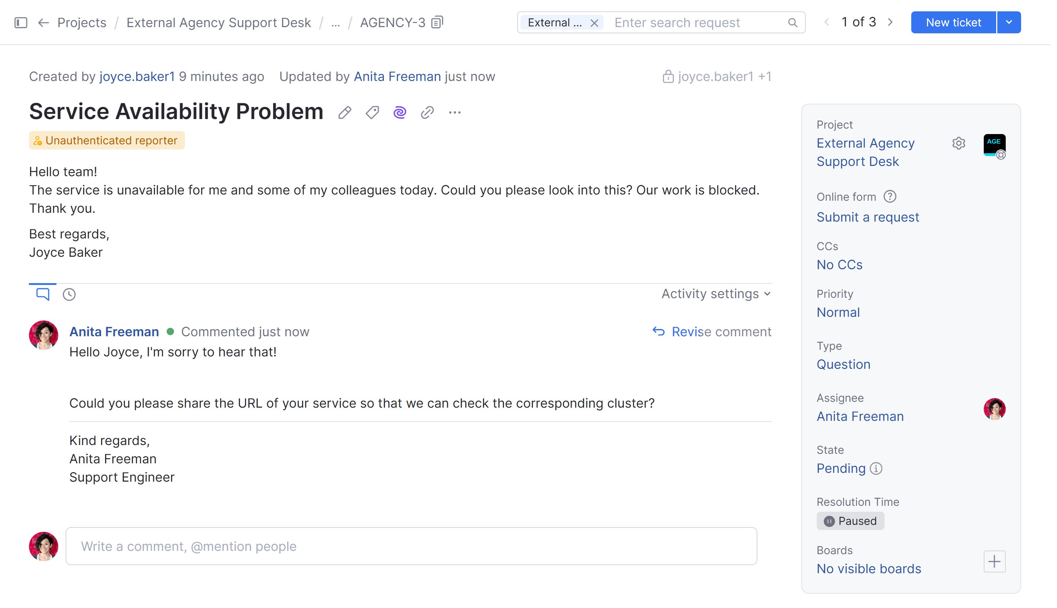
Task: Open project settings gear icon
Action: pos(958,143)
